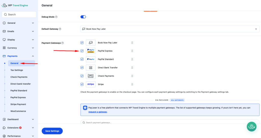Click drag handle for PayPal Express

132,51
